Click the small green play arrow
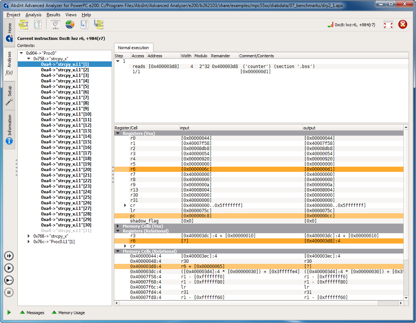Viewport: 416px width, 323px height. pyautogui.click(x=9, y=313)
